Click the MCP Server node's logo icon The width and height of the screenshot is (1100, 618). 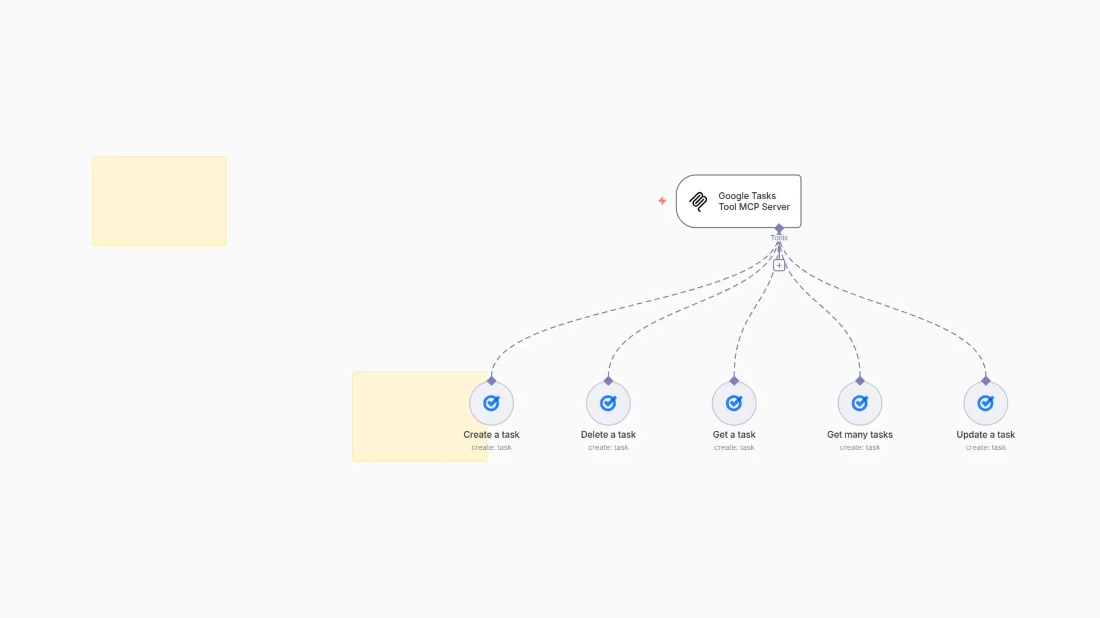pyautogui.click(x=698, y=201)
